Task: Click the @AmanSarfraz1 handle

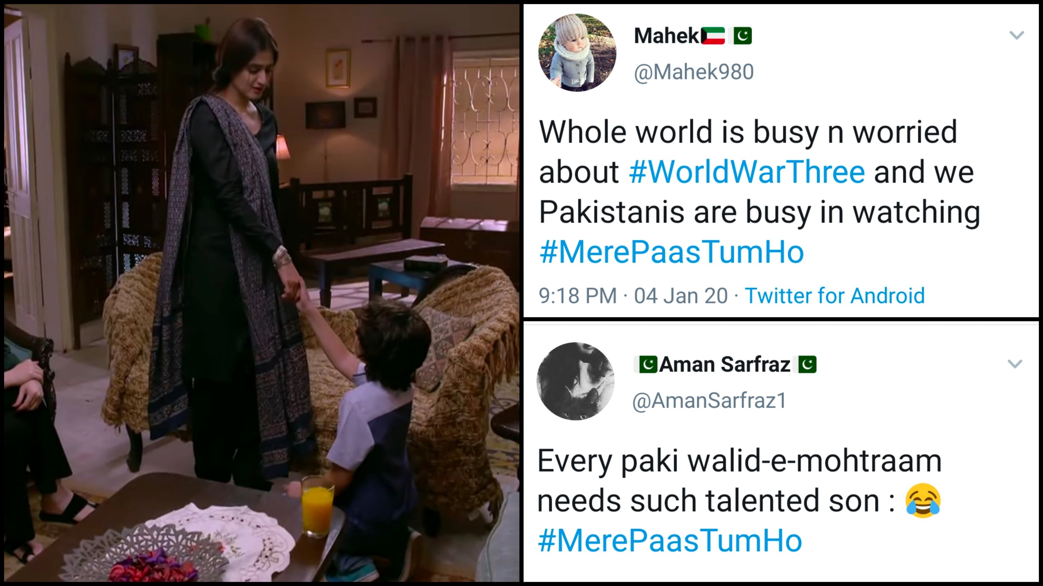Action: point(709,401)
